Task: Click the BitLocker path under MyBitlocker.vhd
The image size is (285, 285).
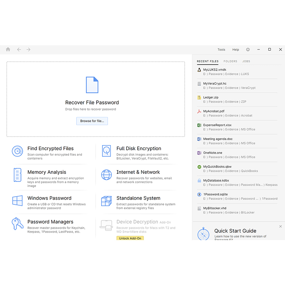Action: [x=229, y=212]
